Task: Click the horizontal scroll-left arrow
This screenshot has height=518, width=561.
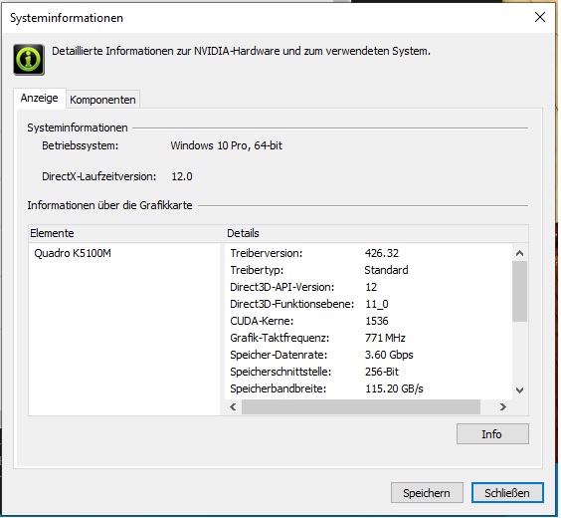Action: pos(233,407)
